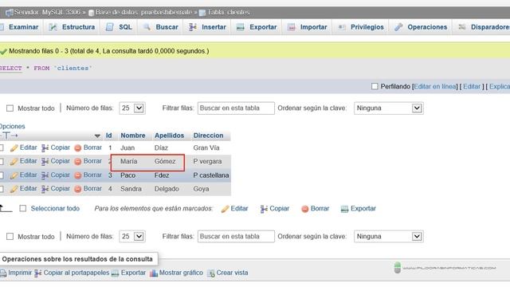
Task: Click the Gran Vía cell
Action: [x=206, y=147]
